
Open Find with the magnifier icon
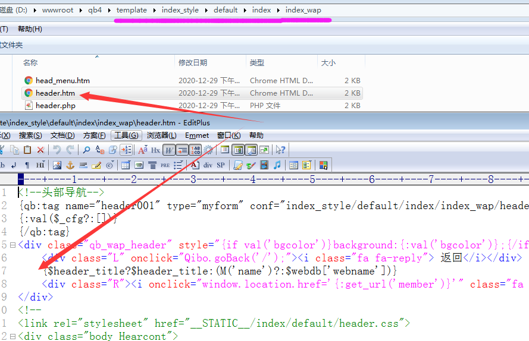click(x=86, y=150)
